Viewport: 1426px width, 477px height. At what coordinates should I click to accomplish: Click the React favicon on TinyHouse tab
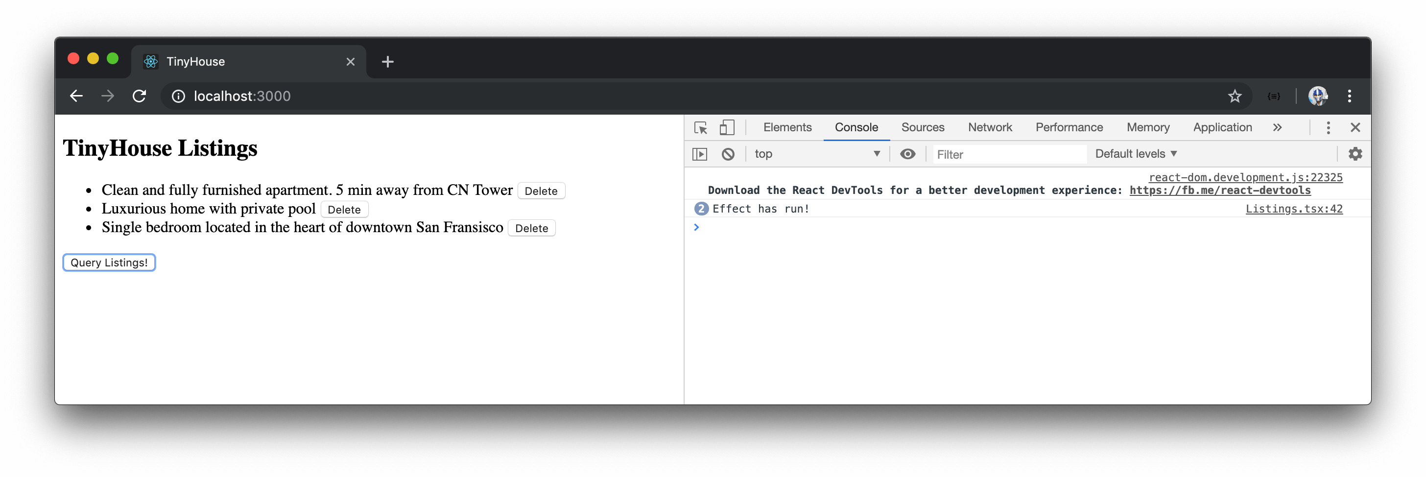(150, 61)
